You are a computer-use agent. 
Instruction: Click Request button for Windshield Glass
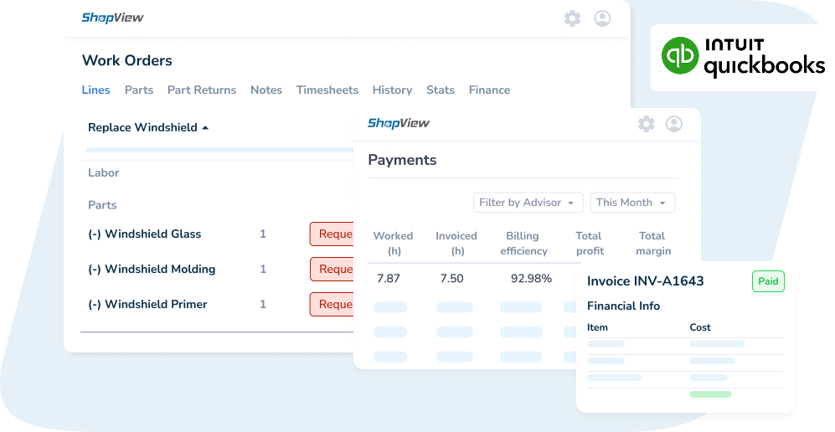pyautogui.click(x=332, y=234)
